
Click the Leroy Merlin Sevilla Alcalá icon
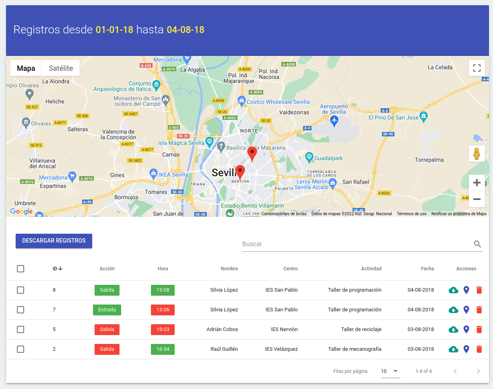coord(332,183)
